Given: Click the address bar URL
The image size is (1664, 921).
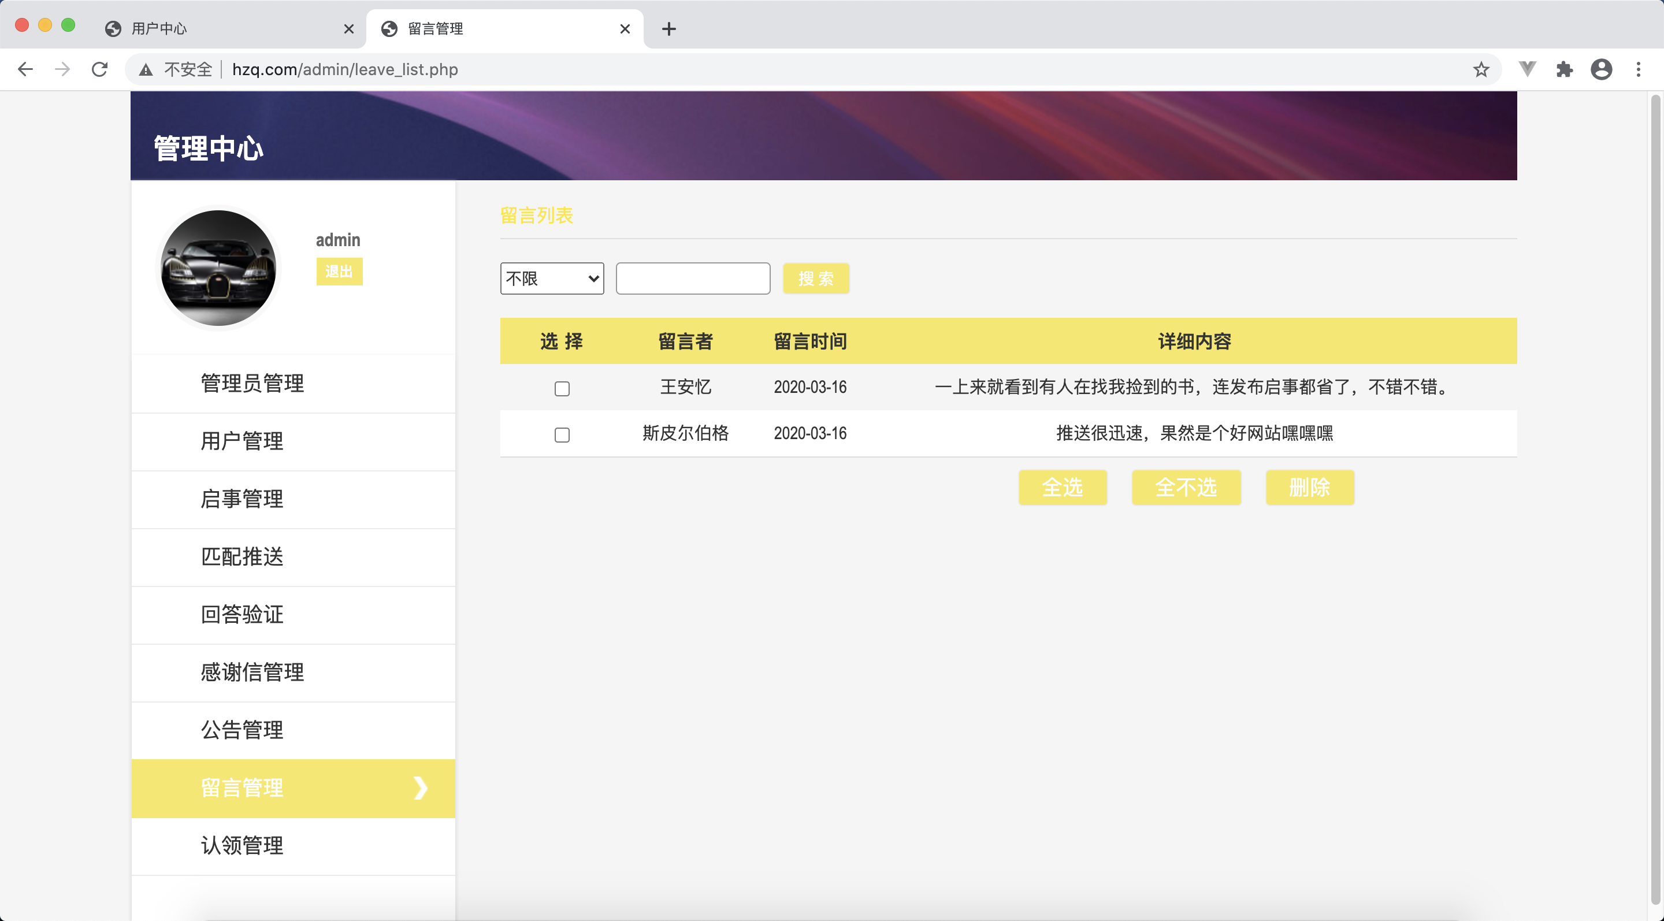Looking at the screenshot, I should point(345,69).
